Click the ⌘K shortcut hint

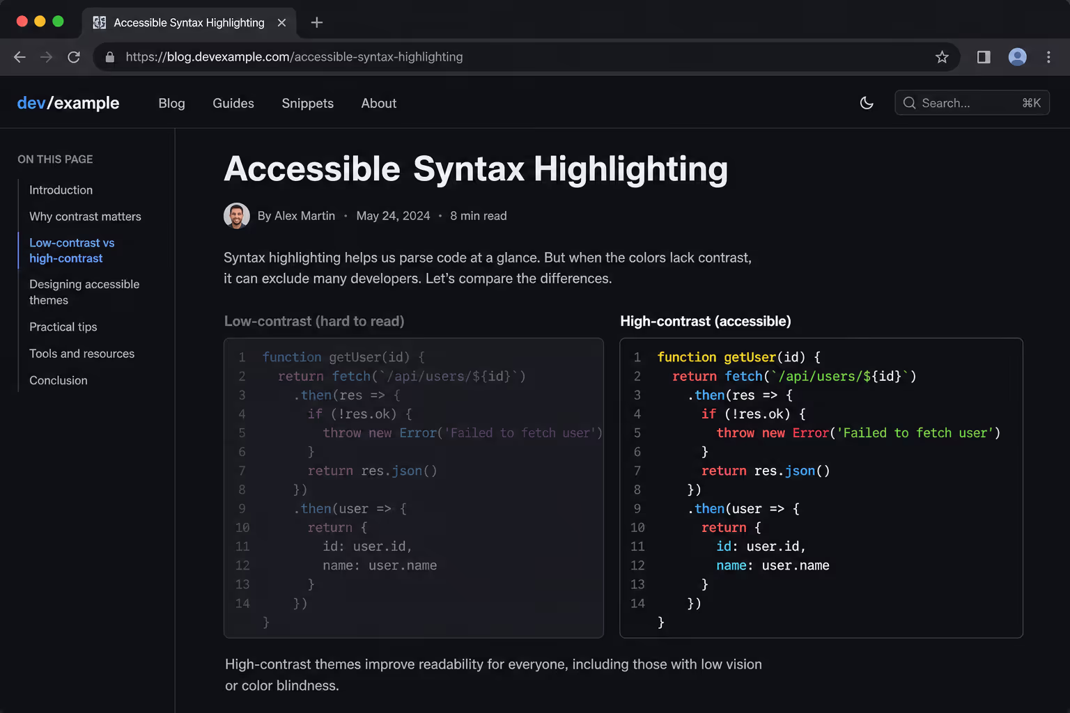click(1032, 103)
